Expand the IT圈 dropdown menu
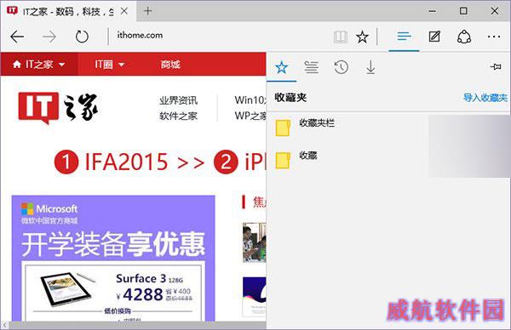Screen dimensions: 511x330 [x=110, y=65]
